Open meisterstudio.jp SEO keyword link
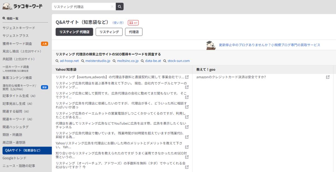Screen dimensions: 336x172 point(98,61)
